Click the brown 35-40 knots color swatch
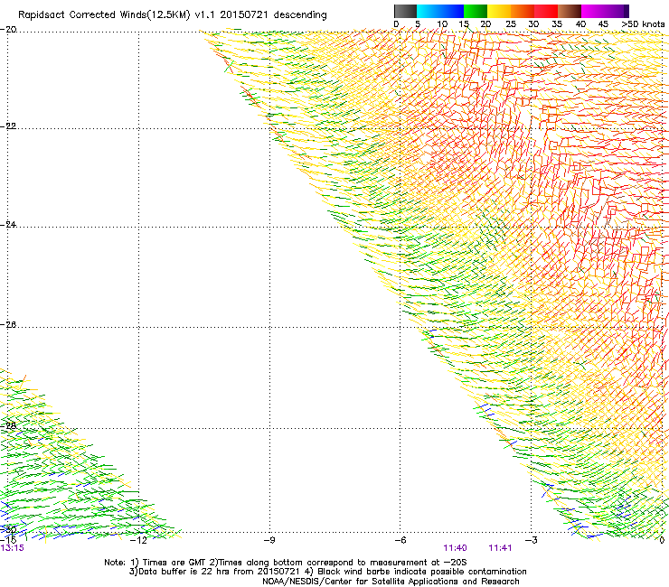Viewport: 669px width, 587px height. (x=570, y=11)
